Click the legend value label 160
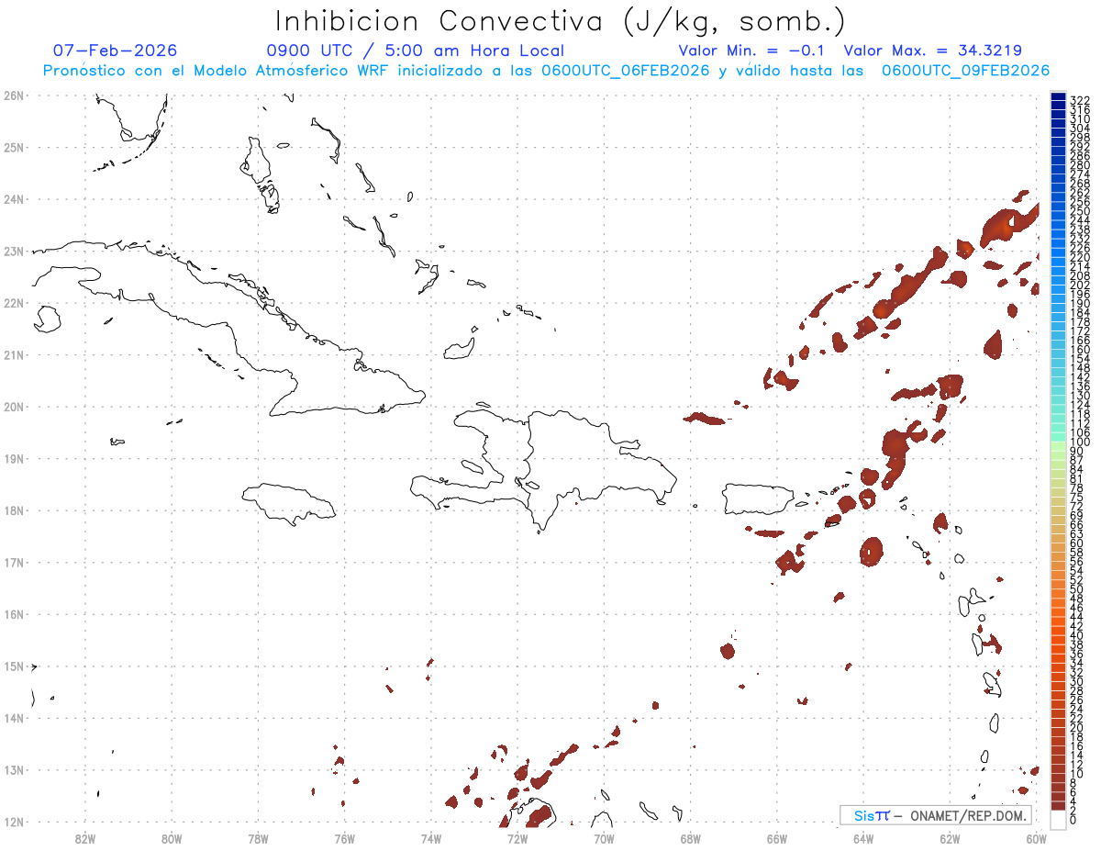The height and width of the screenshot is (851, 1101). pyautogui.click(x=1080, y=349)
